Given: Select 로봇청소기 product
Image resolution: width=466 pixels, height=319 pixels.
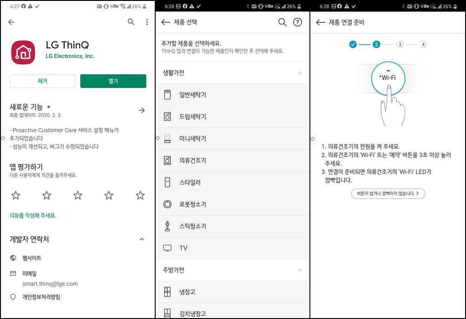Looking at the screenshot, I should pos(233,204).
